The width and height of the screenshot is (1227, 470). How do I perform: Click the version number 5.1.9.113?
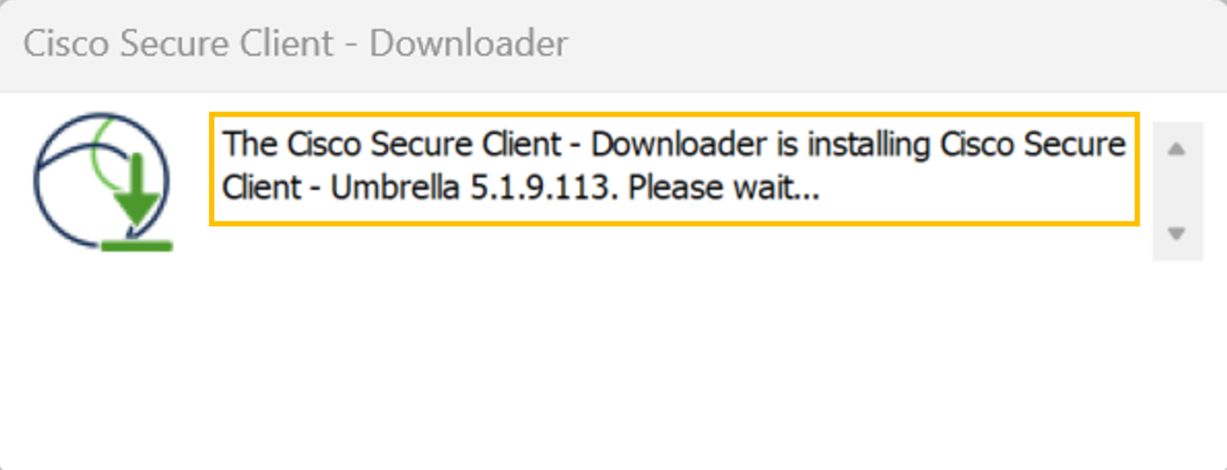pyautogui.click(x=543, y=187)
